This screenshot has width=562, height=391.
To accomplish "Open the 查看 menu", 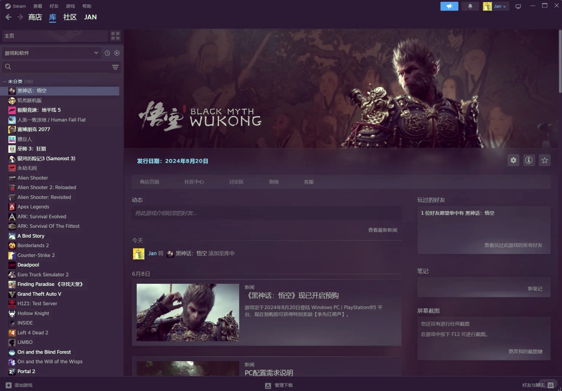I will [38, 6].
